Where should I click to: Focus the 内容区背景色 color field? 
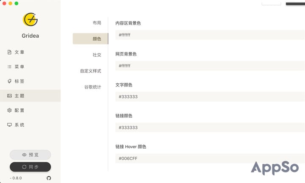coord(210,35)
